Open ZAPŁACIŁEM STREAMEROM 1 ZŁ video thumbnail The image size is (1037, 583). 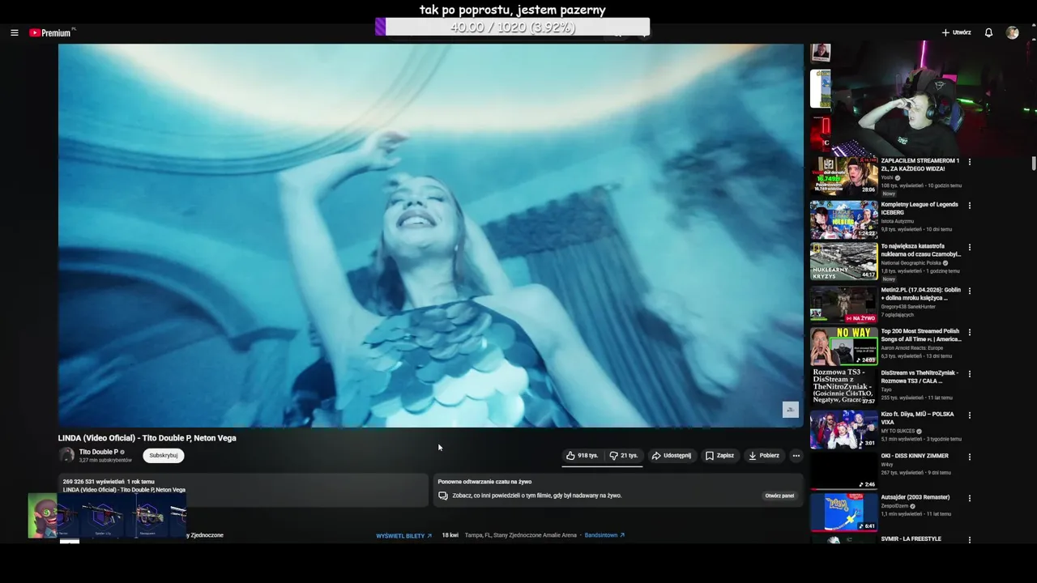pos(843,176)
